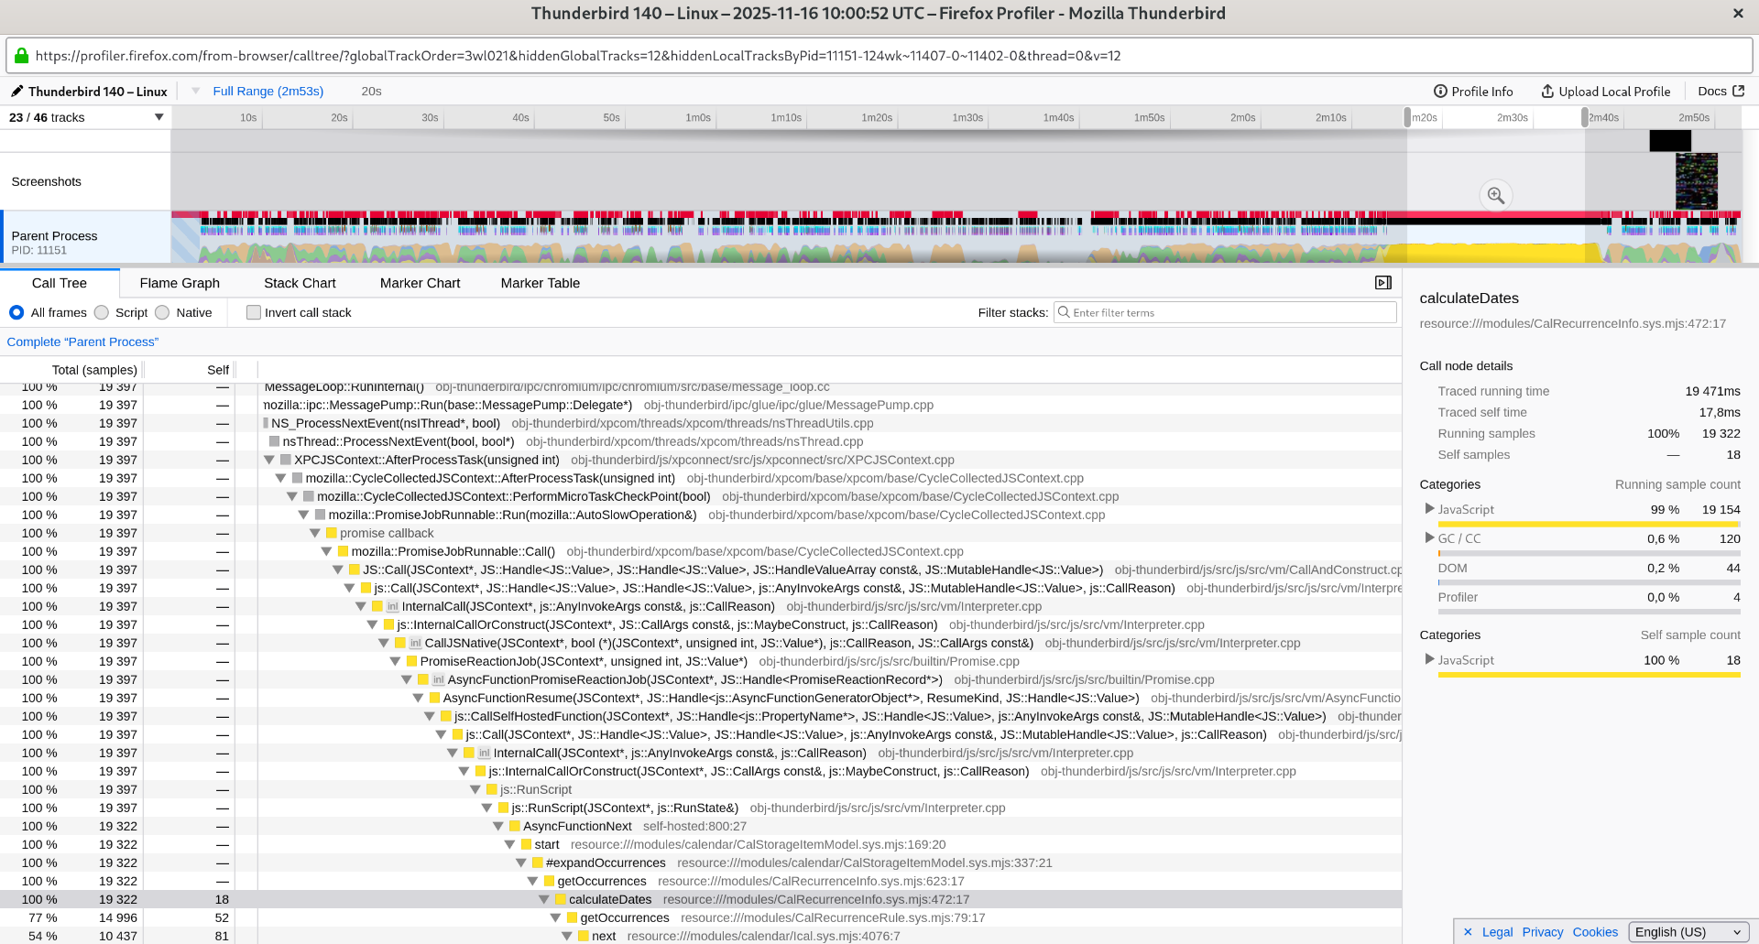Click the left selection handle near 2m20s
Viewport: 1759px width, 944px height.
pyautogui.click(x=1407, y=117)
